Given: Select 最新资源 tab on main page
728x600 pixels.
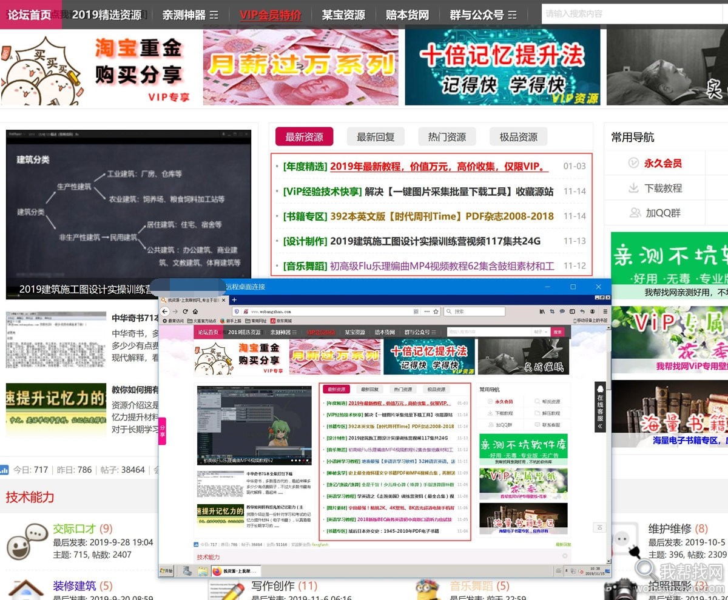Looking at the screenshot, I should (304, 137).
